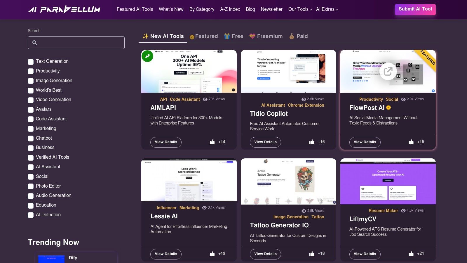Switch to the New AI Tools tab

tap(163, 36)
